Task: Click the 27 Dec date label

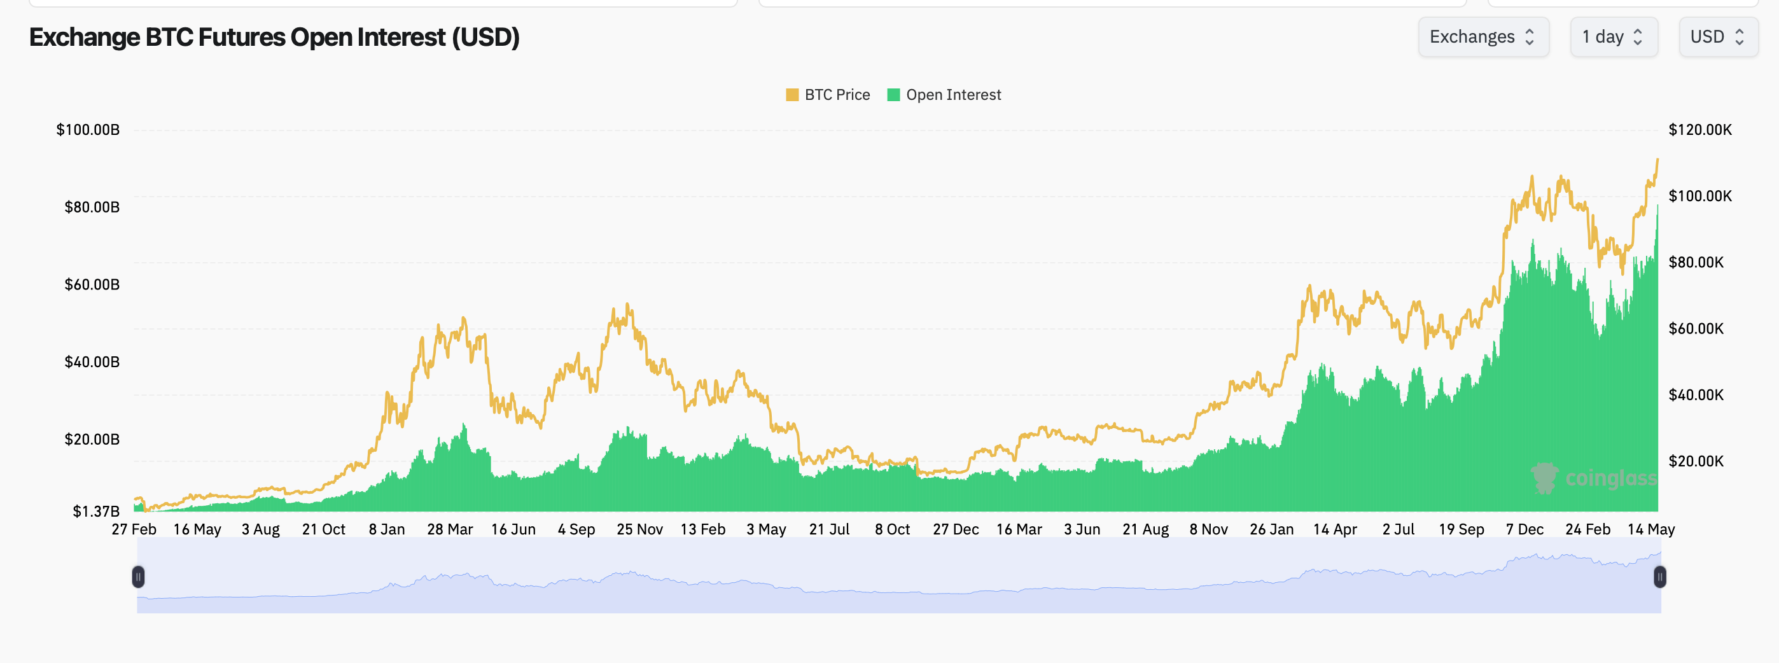Action: (x=956, y=529)
